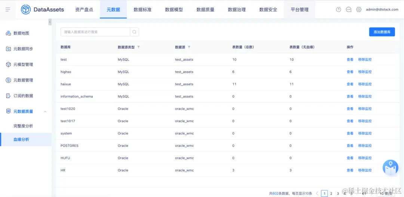404x197 pixels.
Task: Click 查看 for information_schema row
Action: [x=350, y=96]
